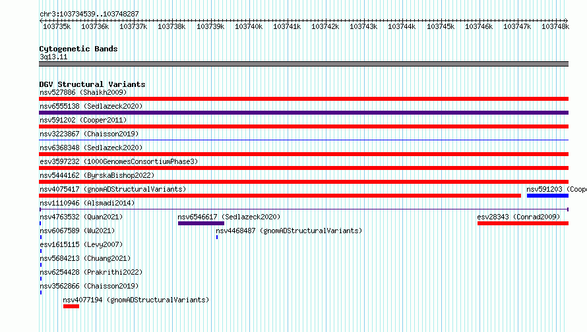Click nsv6546617 (Sedlazeck2020) variant label
The height and width of the screenshot is (332, 587).
(229, 217)
